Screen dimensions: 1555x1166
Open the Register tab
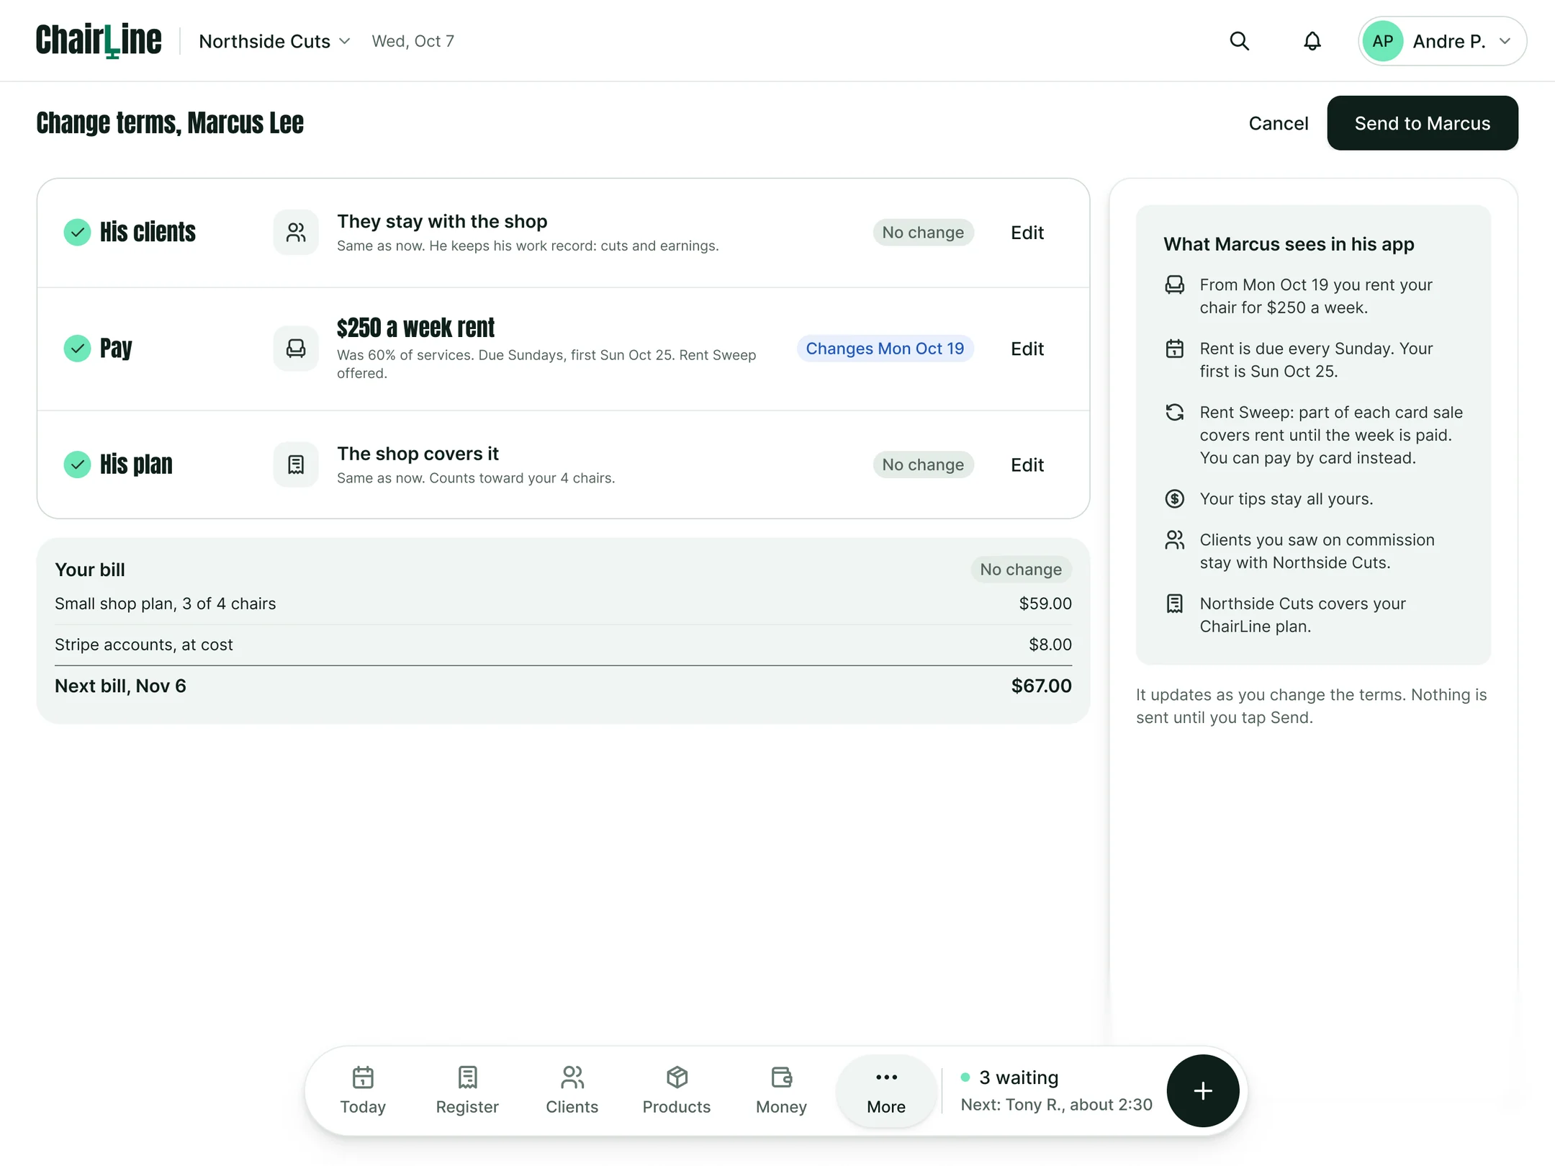pos(467,1090)
